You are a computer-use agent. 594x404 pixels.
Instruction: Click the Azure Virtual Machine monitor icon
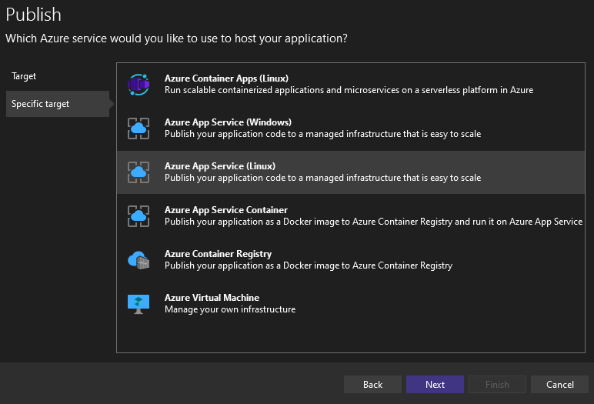[138, 304]
